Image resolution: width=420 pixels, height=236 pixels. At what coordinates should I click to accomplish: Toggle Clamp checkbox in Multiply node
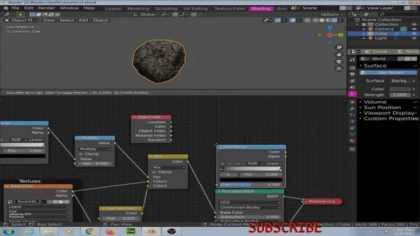pyautogui.click(x=81, y=154)
